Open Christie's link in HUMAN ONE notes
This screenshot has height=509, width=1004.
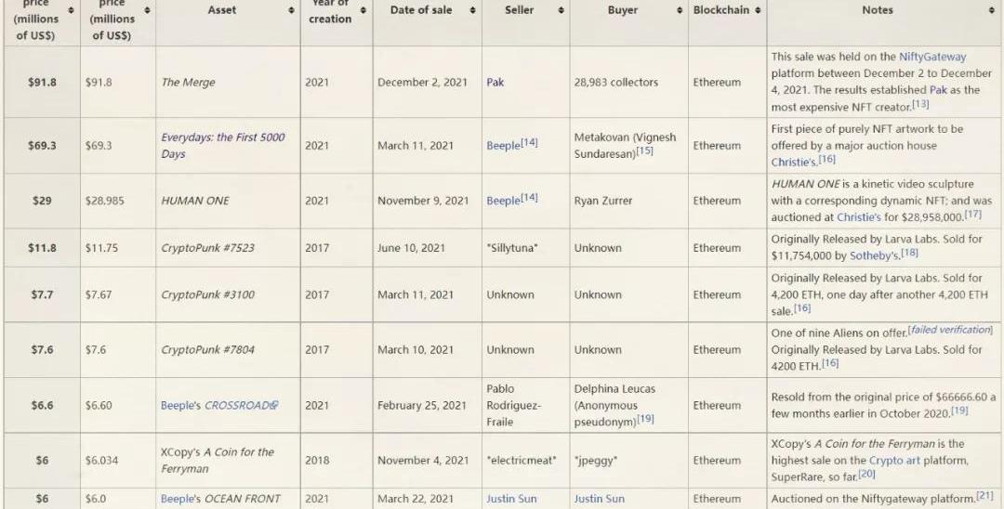coord(859,217)
